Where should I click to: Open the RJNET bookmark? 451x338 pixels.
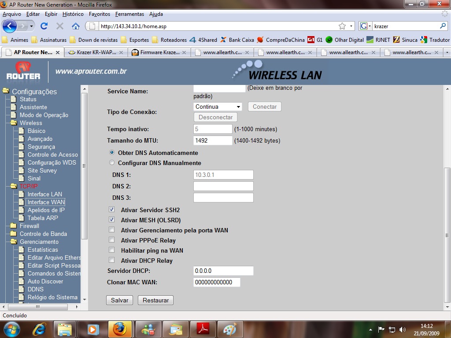378,40
